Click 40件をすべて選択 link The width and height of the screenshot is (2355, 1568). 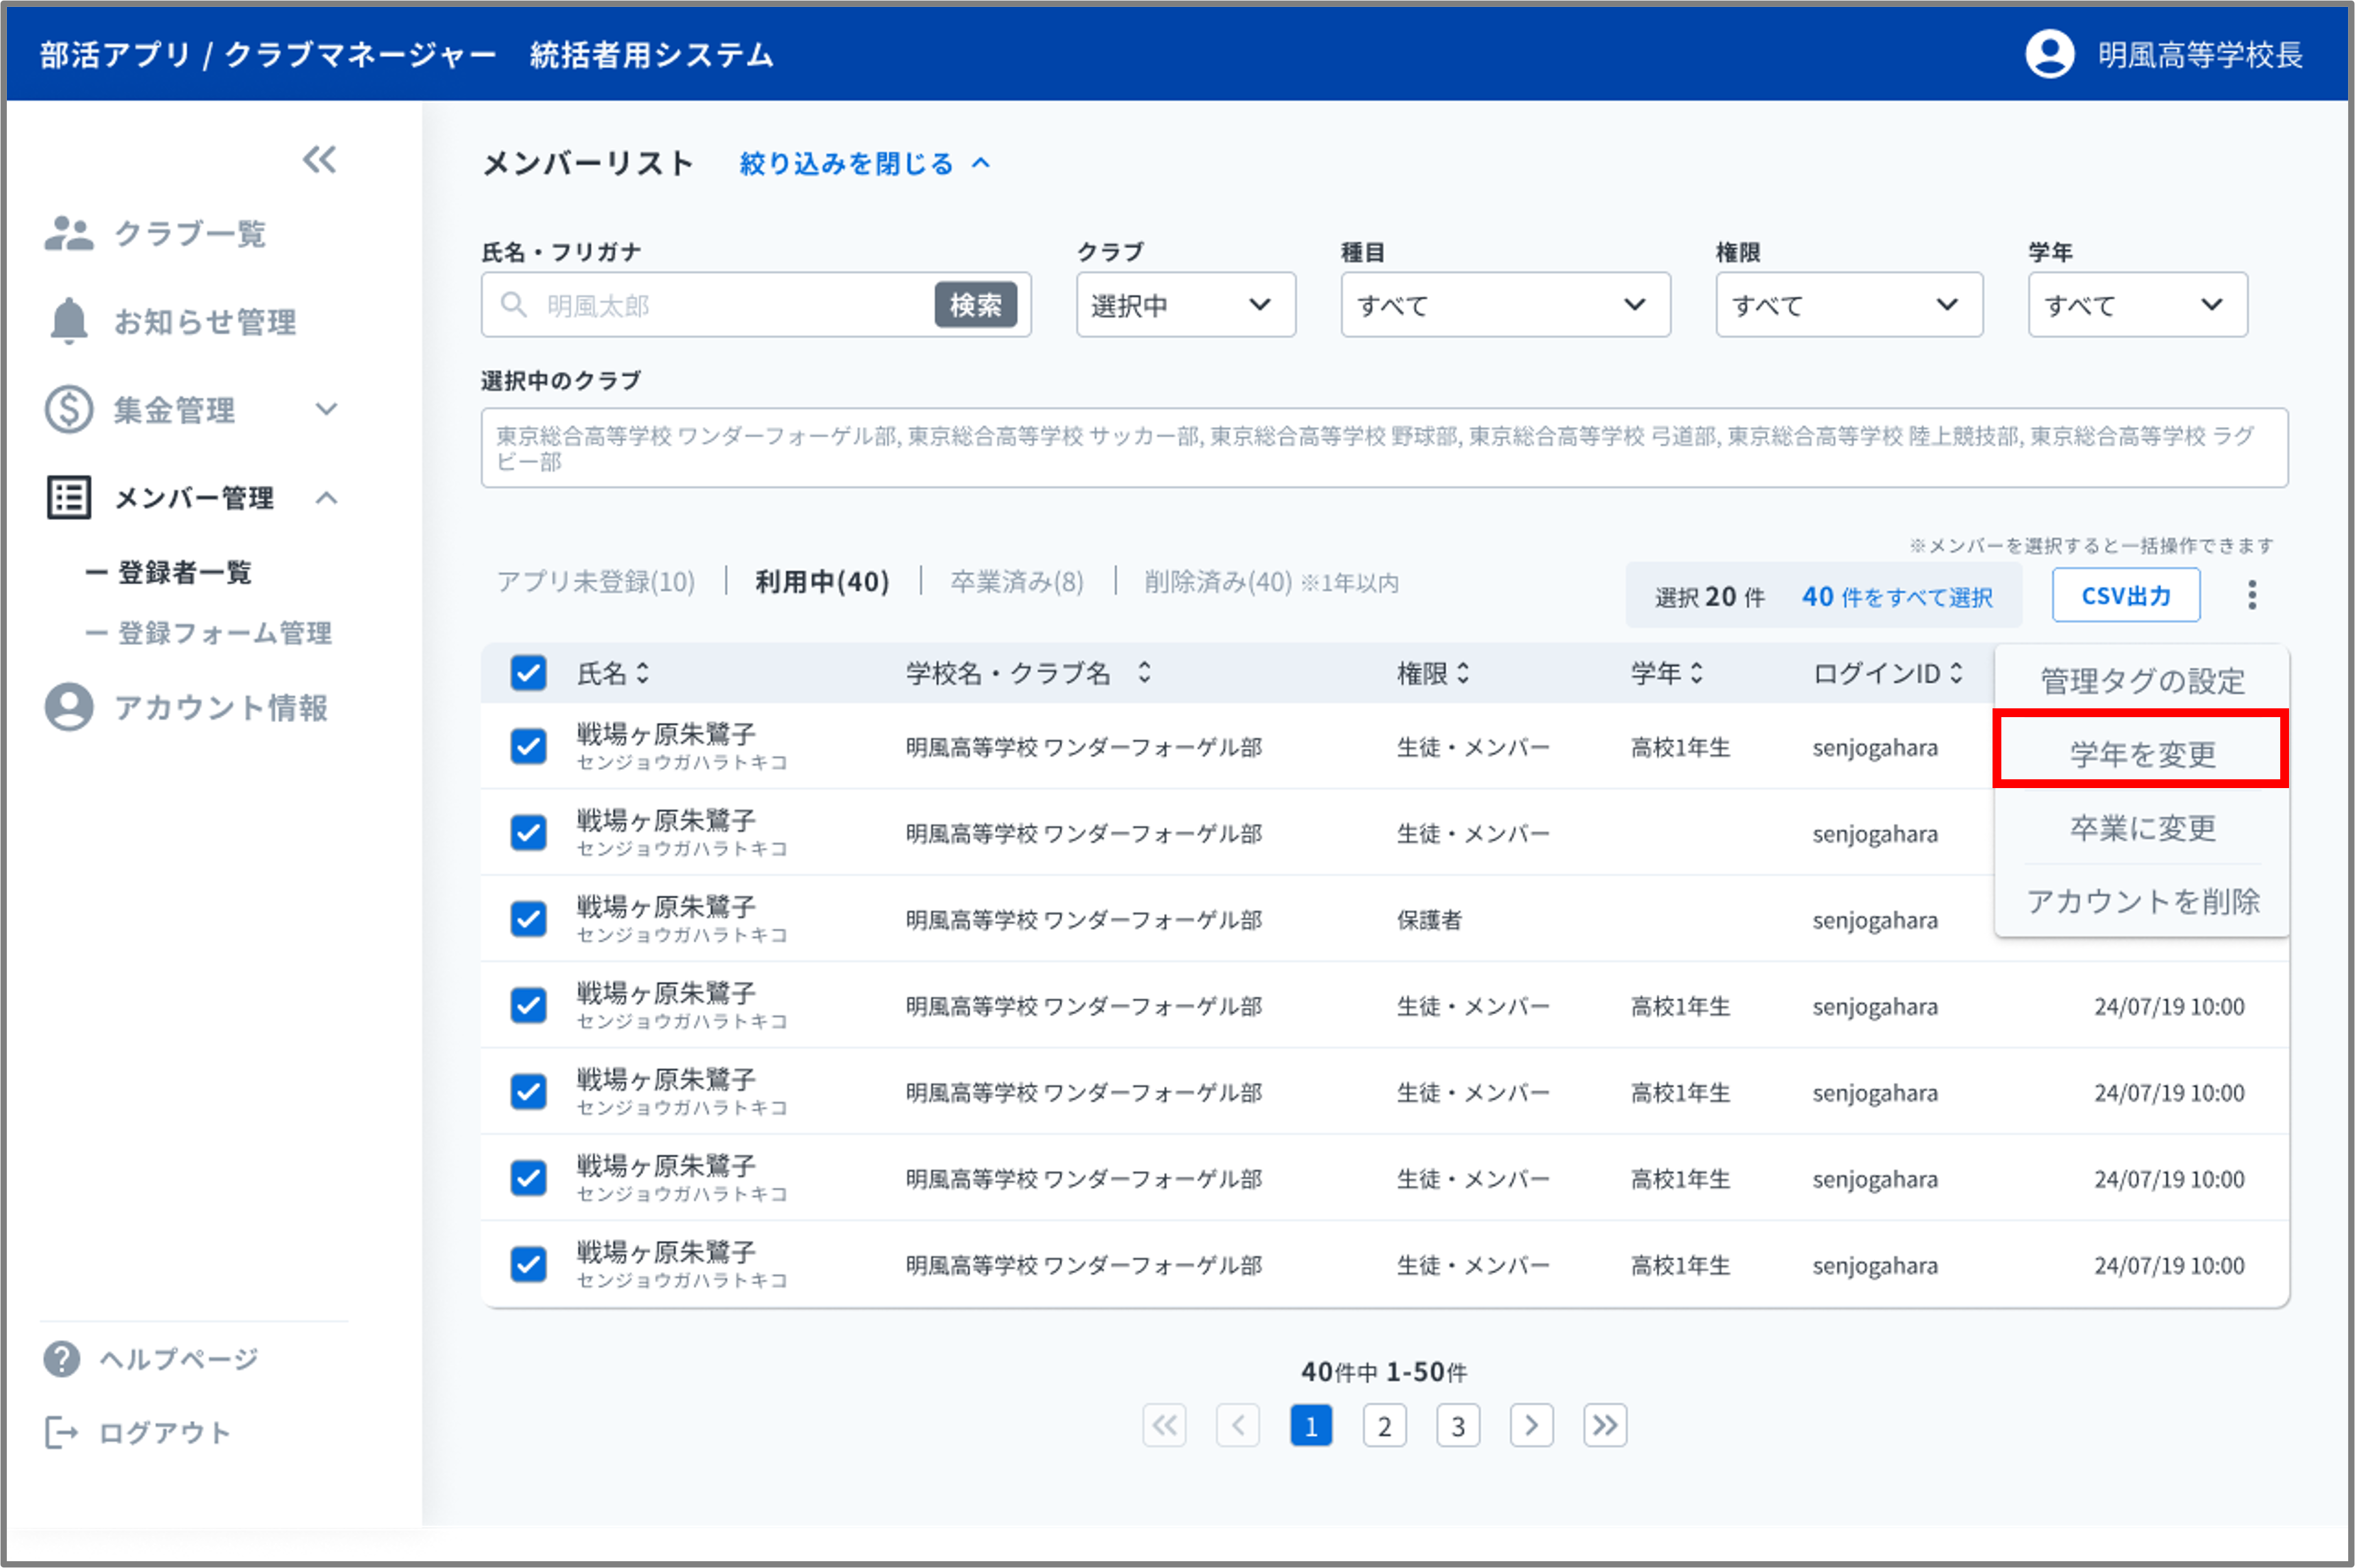tap(1897, 596)
